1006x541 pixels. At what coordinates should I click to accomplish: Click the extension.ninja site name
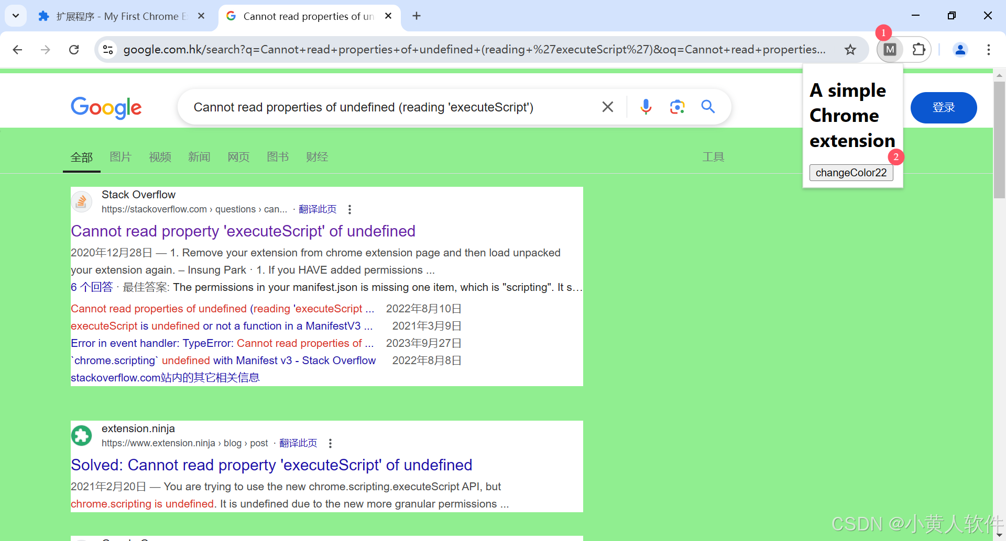pyautogui.click(x=138, y=429)
